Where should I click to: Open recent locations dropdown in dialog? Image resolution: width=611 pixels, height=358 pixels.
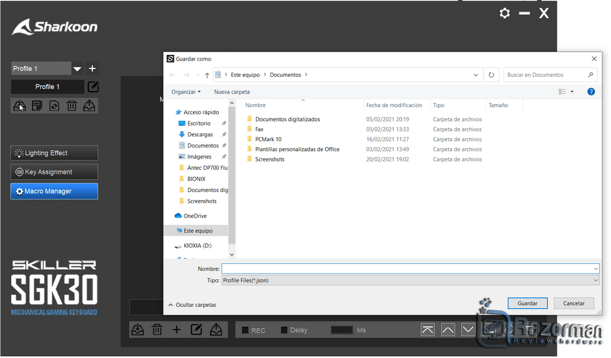(198, 74)
